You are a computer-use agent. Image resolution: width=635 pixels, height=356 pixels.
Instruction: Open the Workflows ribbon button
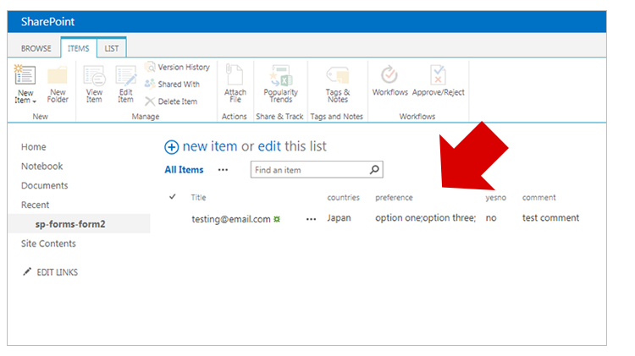389,80
